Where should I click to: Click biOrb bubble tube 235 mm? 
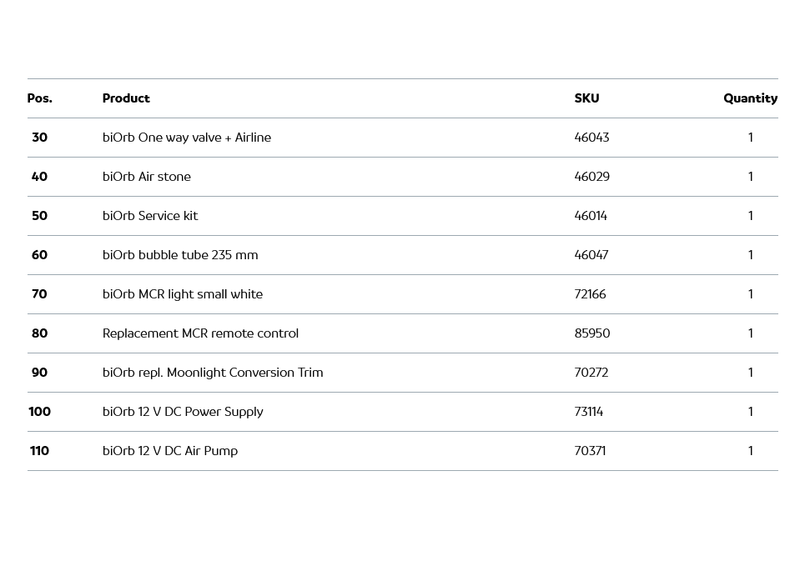coord(180,255)
